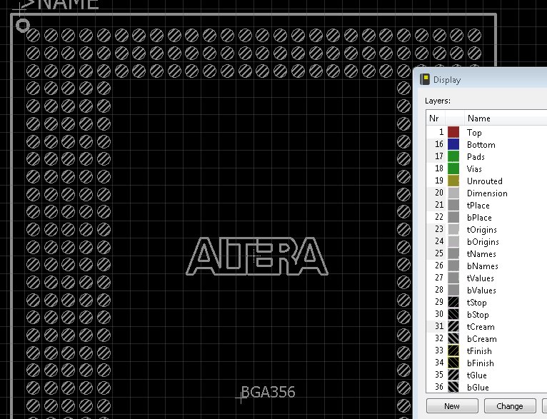Image resolution: width=547 pixels, height=419 pixels.
Task: Select the bGlue layer row
Action: [x=486, y=388]
